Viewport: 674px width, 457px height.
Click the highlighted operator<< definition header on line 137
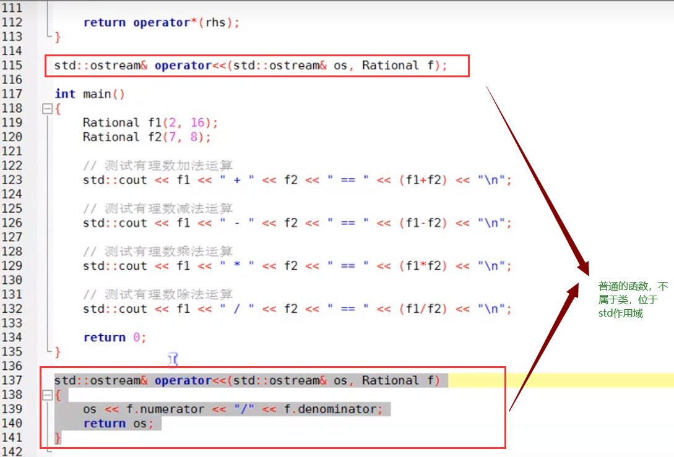pyautogui.click(x=246, y=380)
